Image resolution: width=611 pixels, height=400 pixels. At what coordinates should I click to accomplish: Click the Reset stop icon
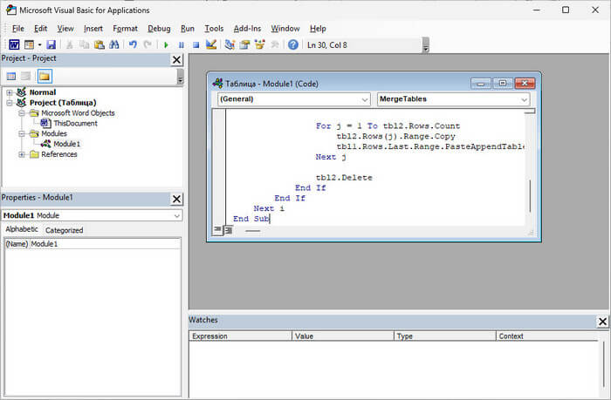click(196, 44)
